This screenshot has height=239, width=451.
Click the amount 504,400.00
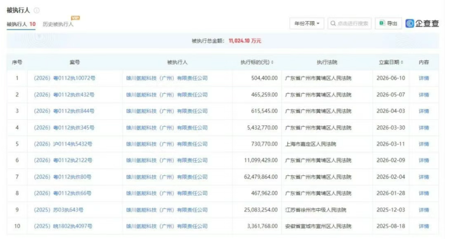pyautogui.click(x=264, y=78)
